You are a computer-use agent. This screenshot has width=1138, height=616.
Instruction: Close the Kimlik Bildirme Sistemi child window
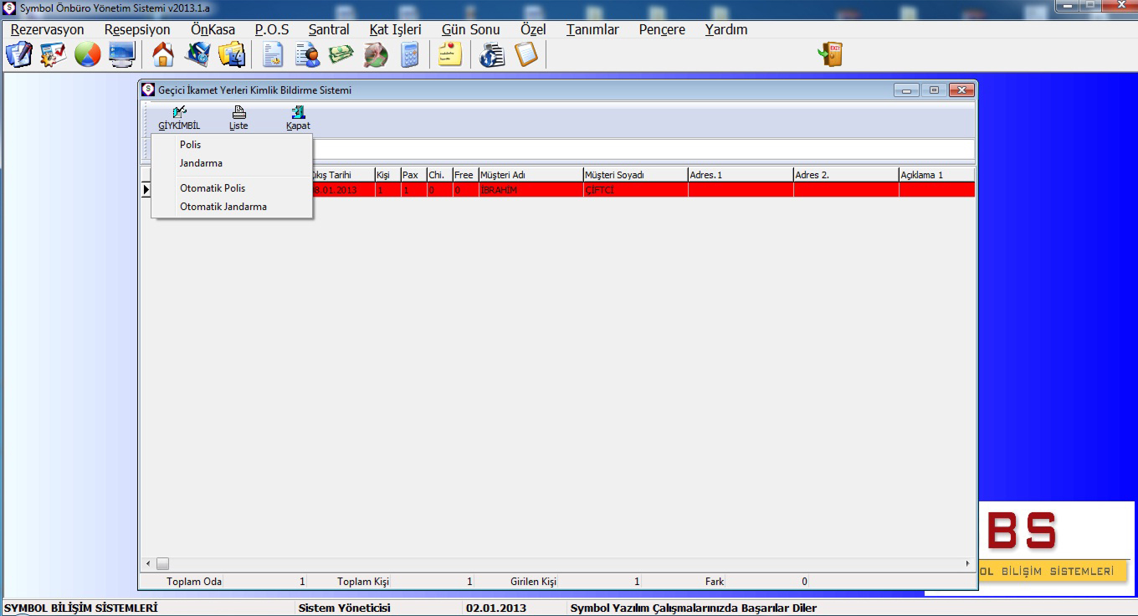[x=961, y=90]
